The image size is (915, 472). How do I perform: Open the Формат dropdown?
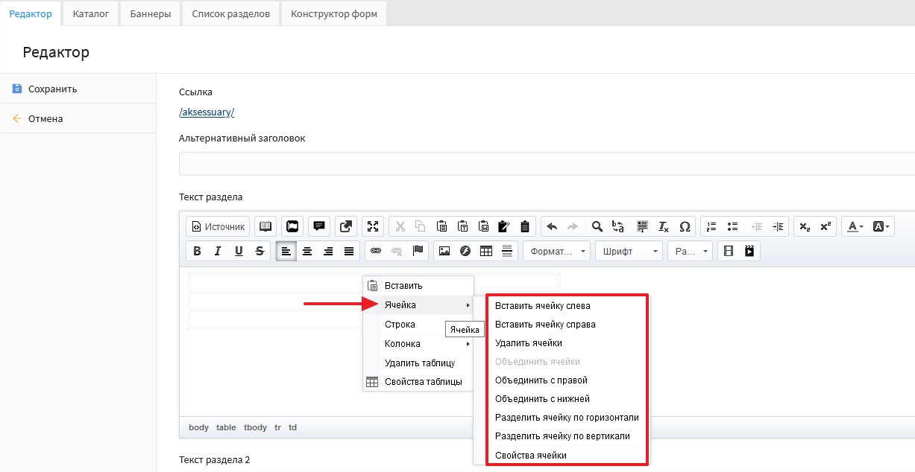pyautogui.click(x=556, y=251)
